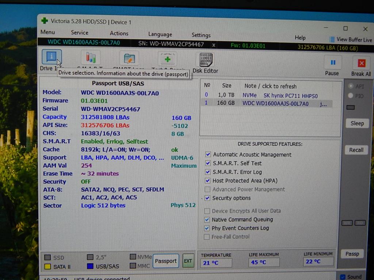Click the MMC indicator box
The width and height of the screenshot is (374, 280).
[x=133, y=265]
